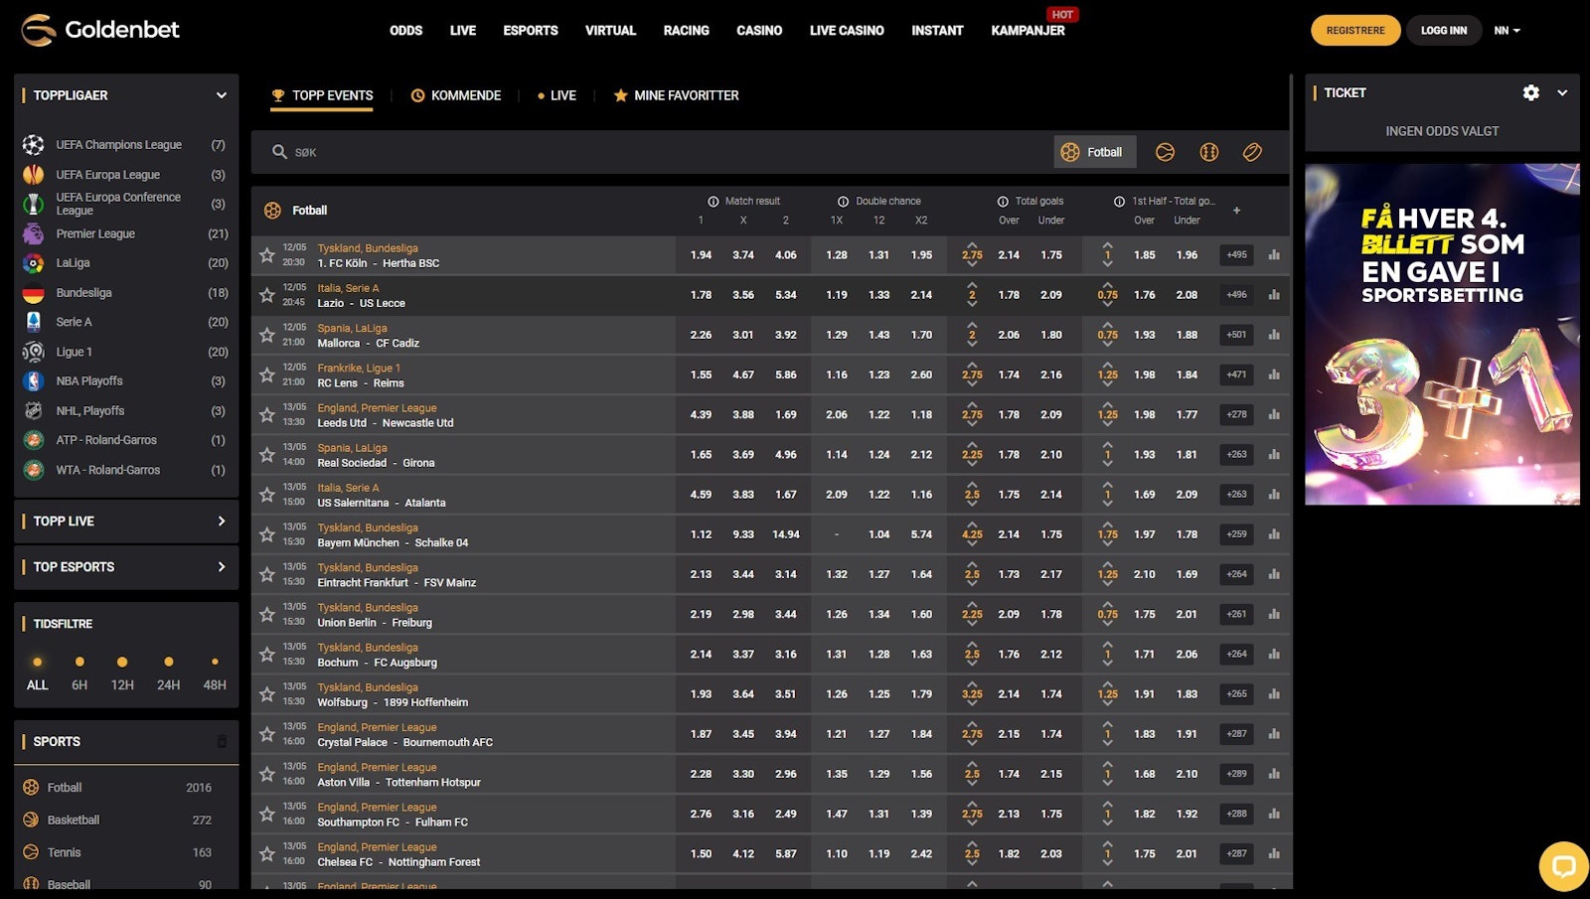1590x899 pixels.
Task: Click the REGISTRERE button
Action: 1355,30
